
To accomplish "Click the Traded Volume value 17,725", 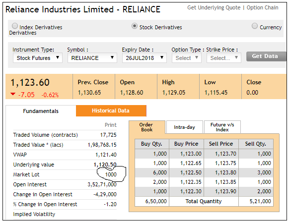I will click(108, 135).
